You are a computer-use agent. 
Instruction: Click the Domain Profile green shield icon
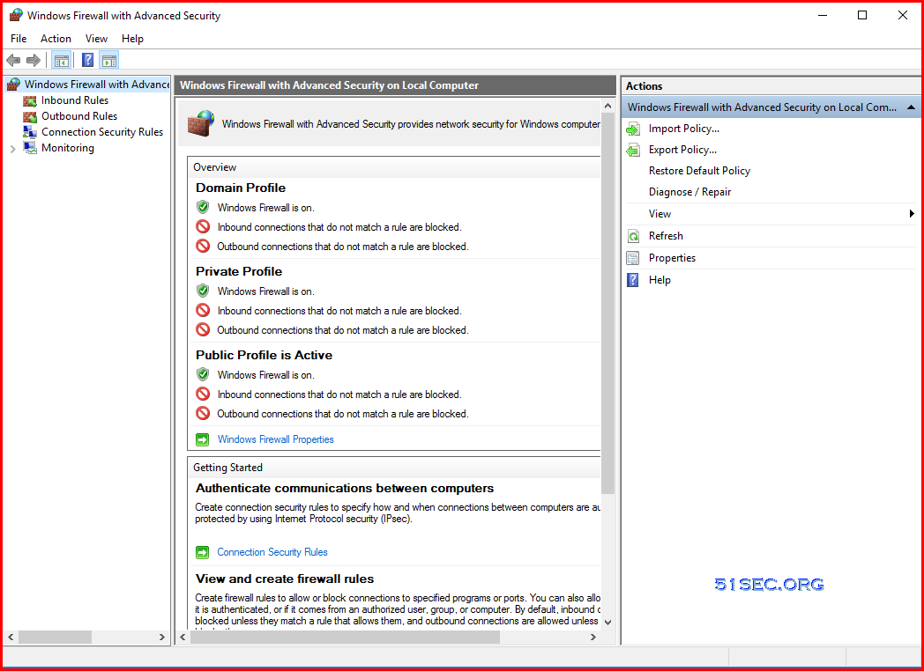click(x=203, y=207)
